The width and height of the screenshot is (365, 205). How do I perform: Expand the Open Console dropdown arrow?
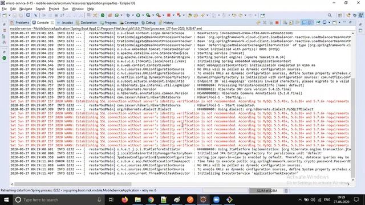point(339,23)
